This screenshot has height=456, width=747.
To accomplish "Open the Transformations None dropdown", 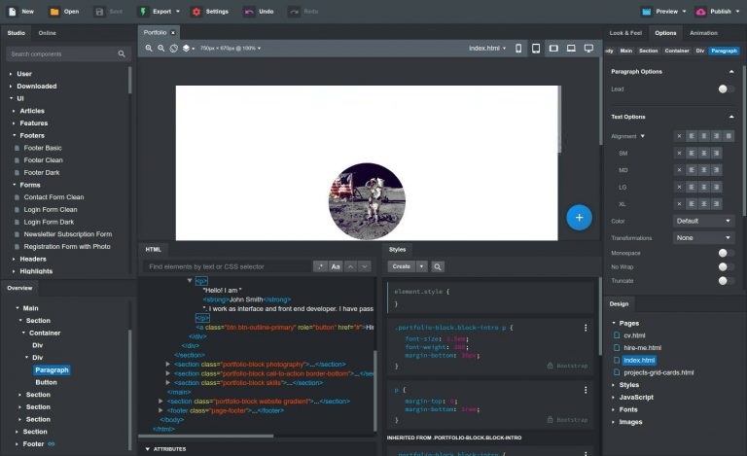I will coord(703,237).
